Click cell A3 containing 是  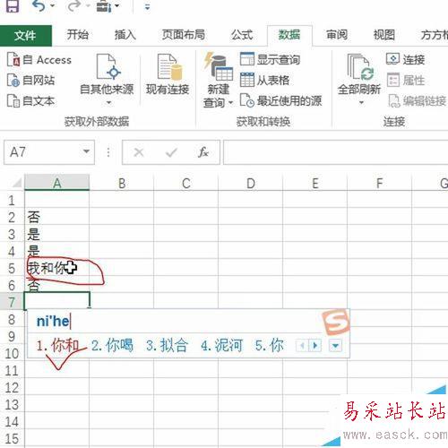[57, 234]
